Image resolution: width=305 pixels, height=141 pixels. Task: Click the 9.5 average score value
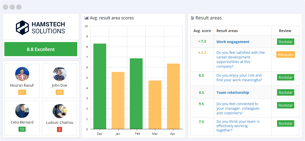pyautogui.click(x=201, y=104)
